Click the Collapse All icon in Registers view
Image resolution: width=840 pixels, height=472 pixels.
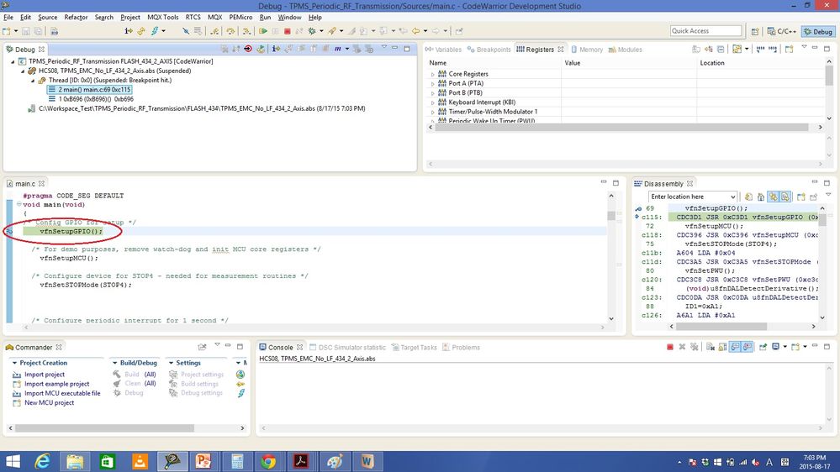coord(721,50)
